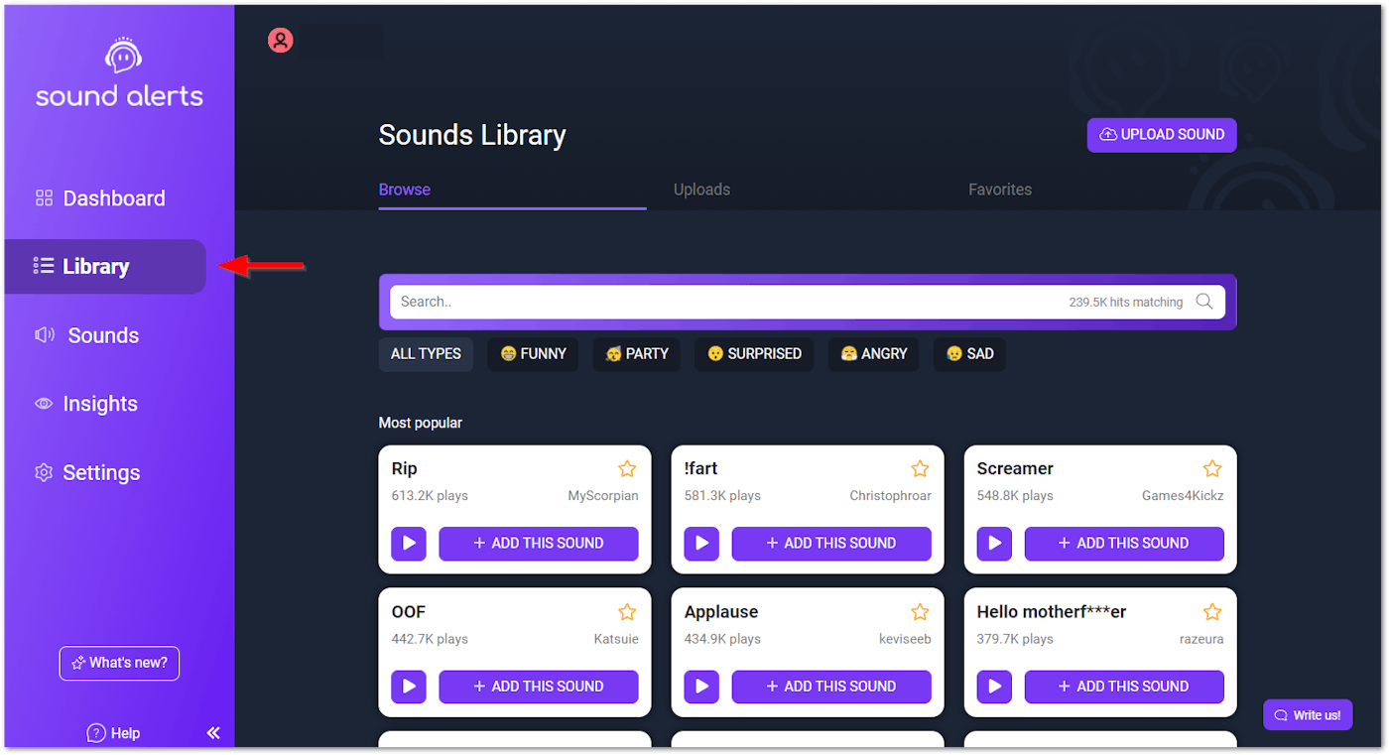This screenshot has height=755, width=1389.
Task: Select Library in the sidebar
Action: 105,267
